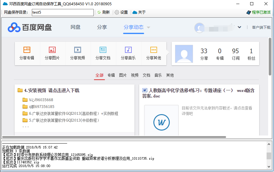
Task: Click the 95 订阅 count
Action: [235, 54]
